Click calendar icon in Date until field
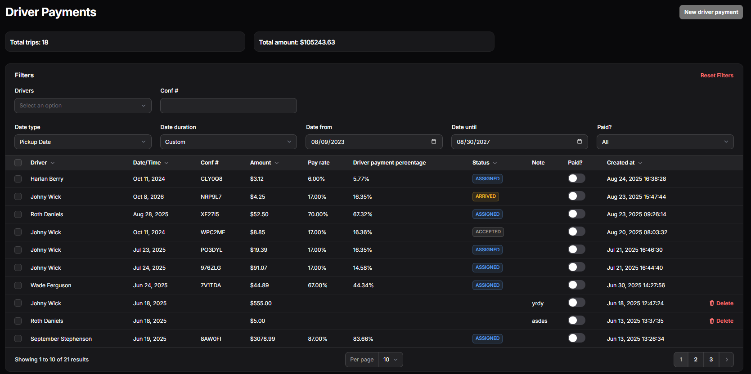Image resolution: width=751 pixels, height=374 pixels. click(x=580, y=142)
